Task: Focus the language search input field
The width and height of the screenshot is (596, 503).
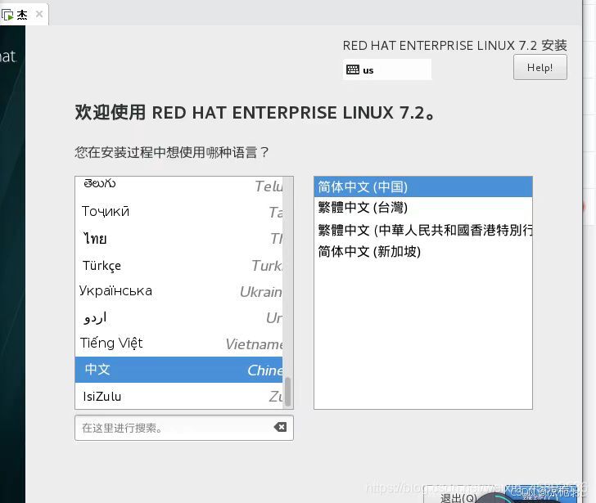Action: pos(184,428)
